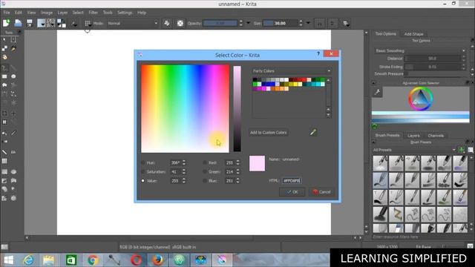
Task: Save the document with the toolbar icon
Action: 30,23
